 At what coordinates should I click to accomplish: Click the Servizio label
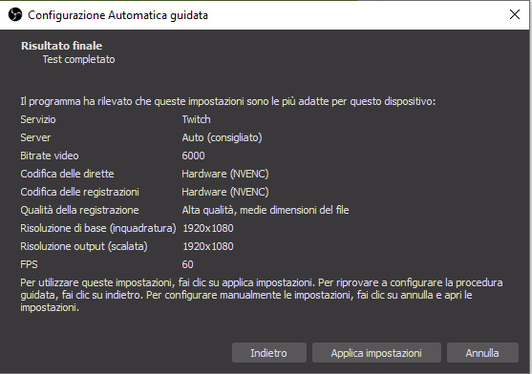38,119
